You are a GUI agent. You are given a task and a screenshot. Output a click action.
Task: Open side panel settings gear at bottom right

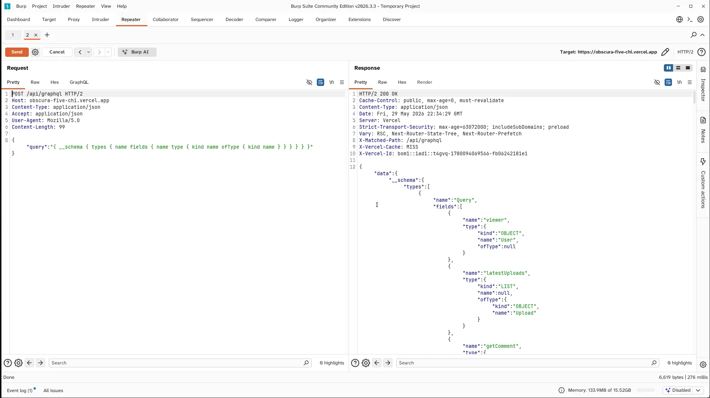(703, 364)
